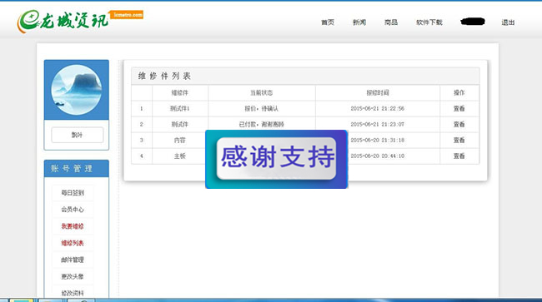Open the 商品 navigation item
The width and height of the screenshot is (542, 302).
pyautogui.click(x=391, y=22)
